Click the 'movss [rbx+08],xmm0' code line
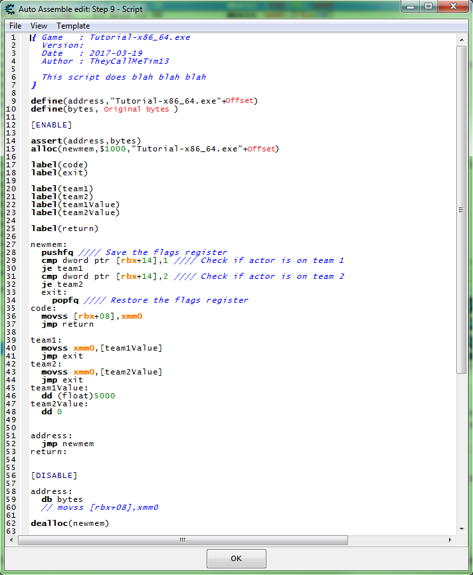 click(x=92, y=316)
